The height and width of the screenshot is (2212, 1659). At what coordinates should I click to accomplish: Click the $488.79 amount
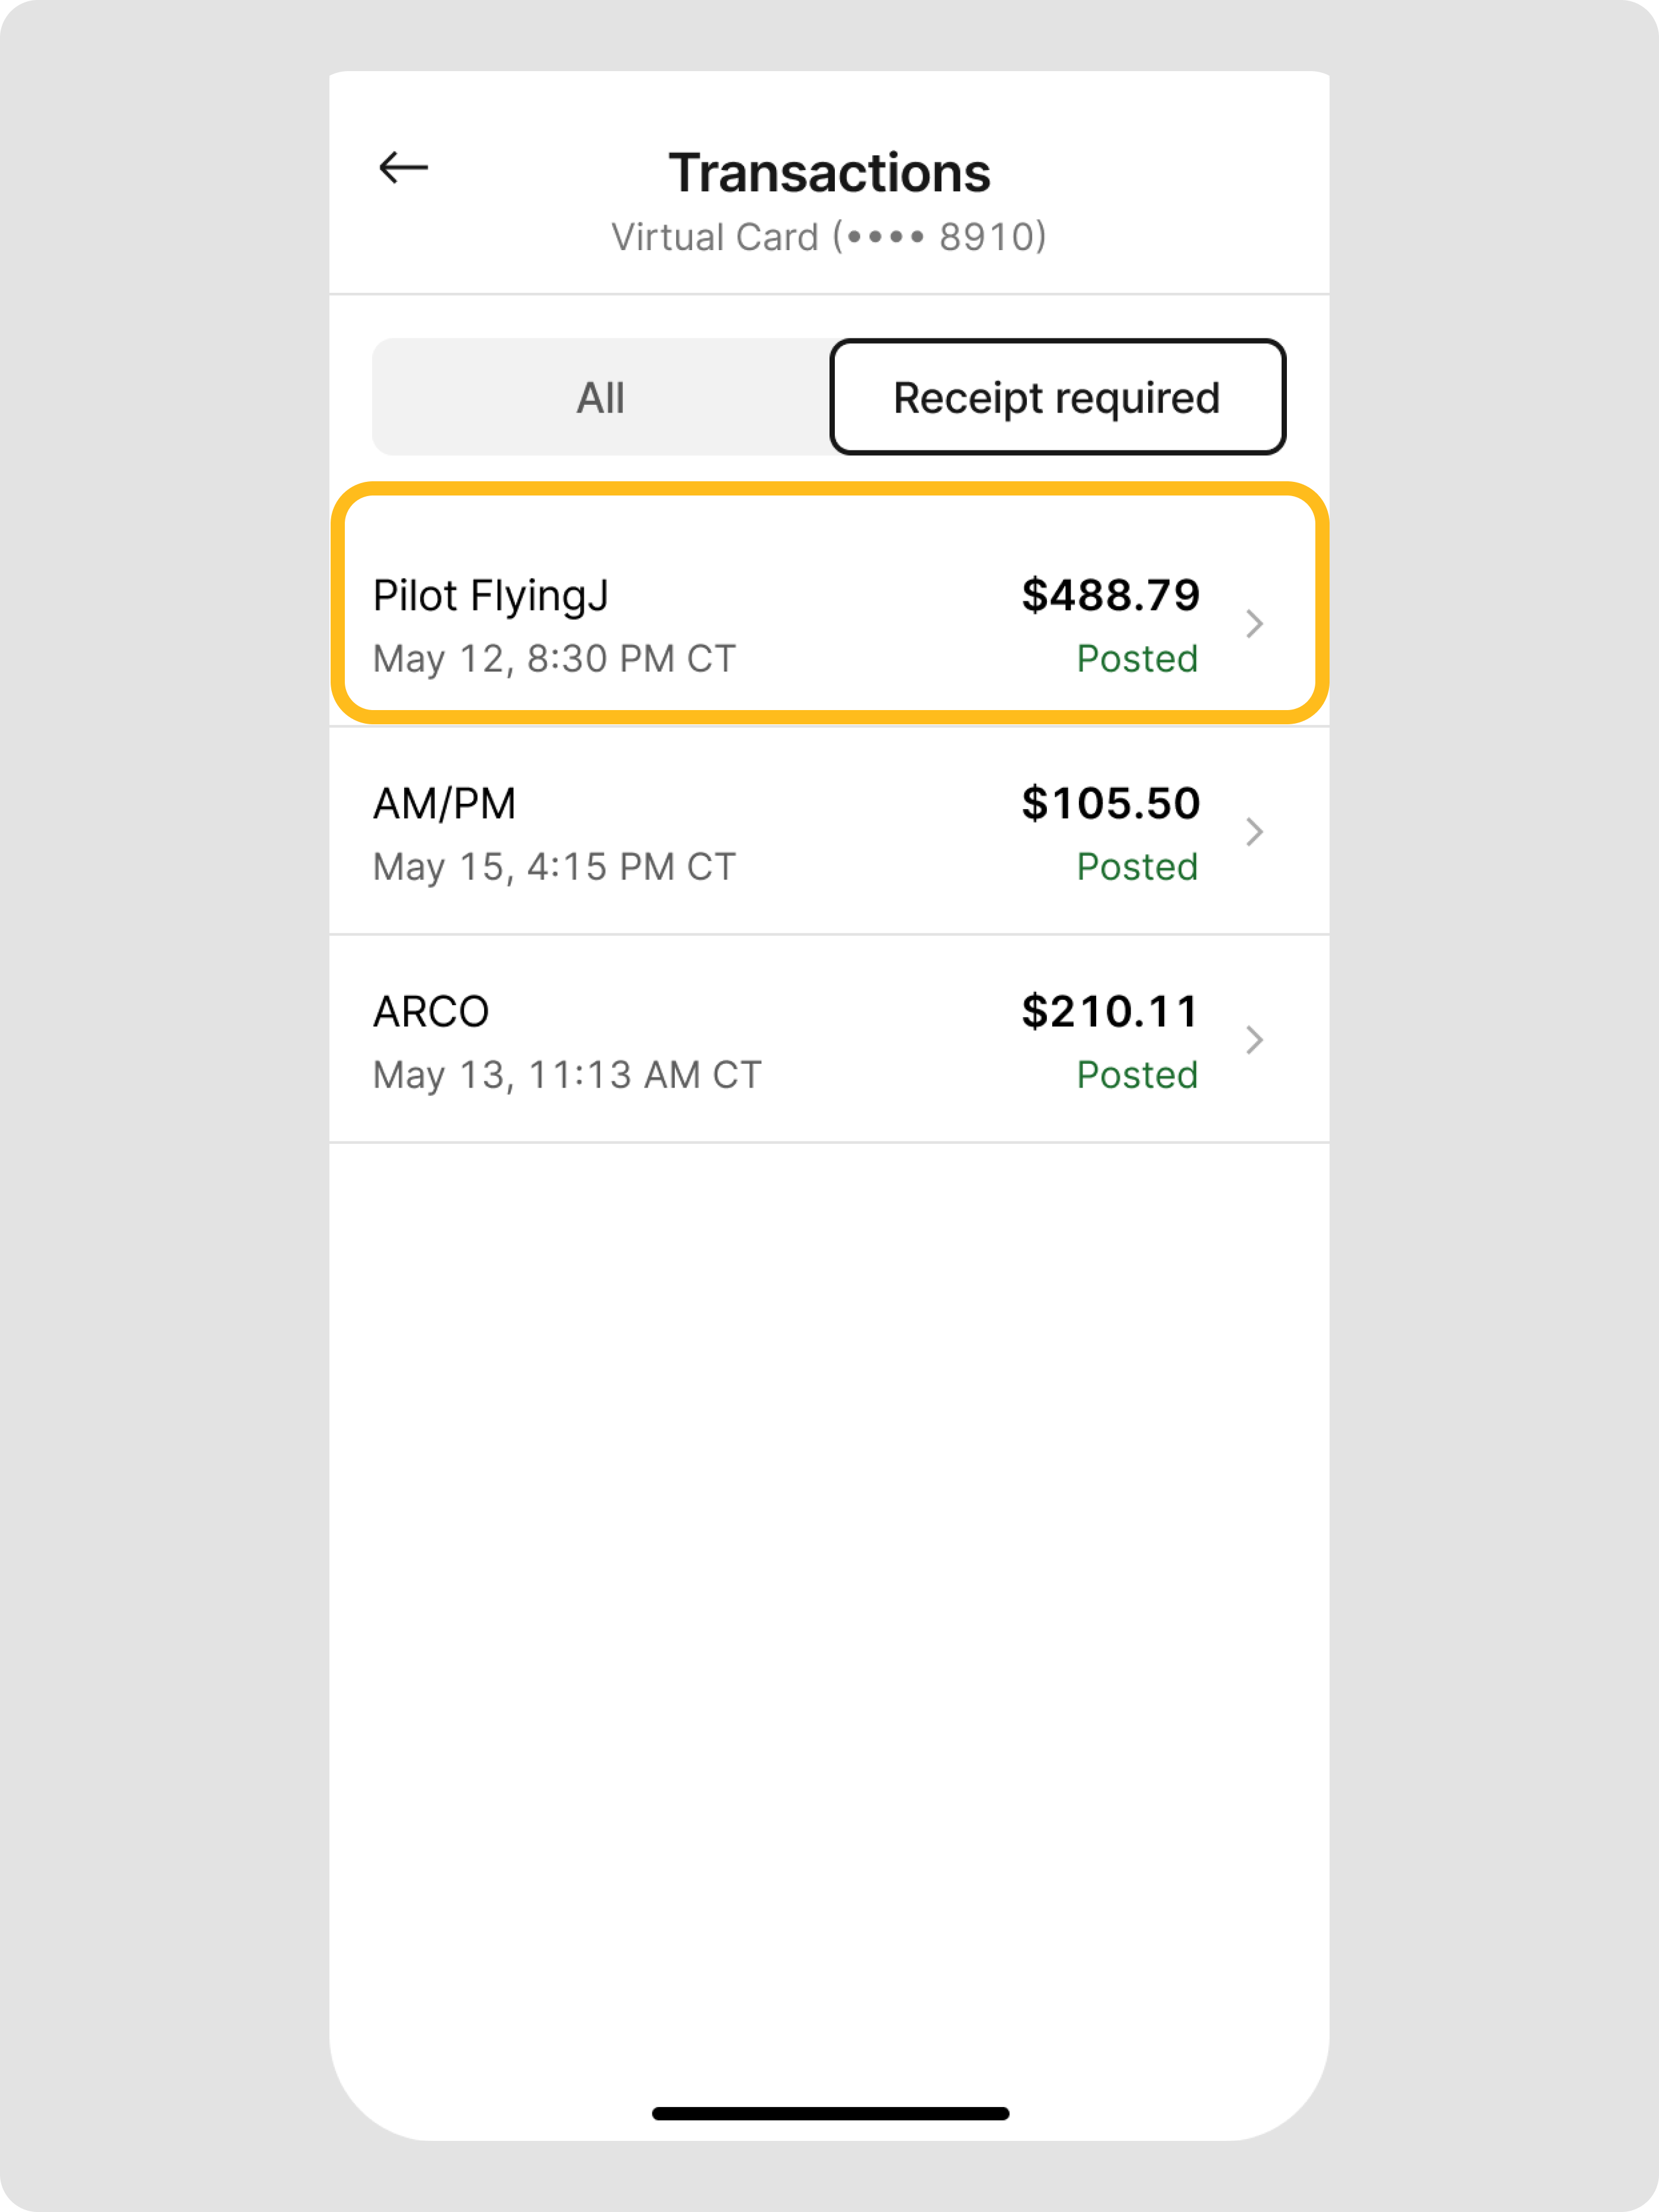[1110, 596]
